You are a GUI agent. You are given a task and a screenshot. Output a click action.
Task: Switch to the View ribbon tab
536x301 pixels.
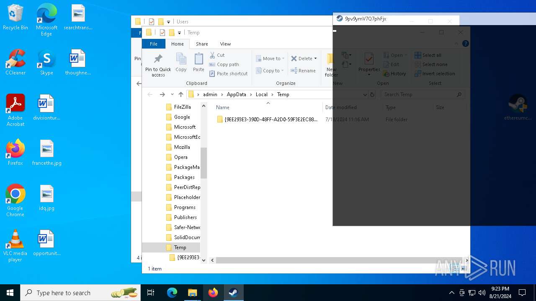point(225,44)
